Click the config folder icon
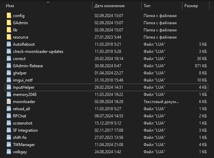The image size is (214, 158). tap(9, 16)
